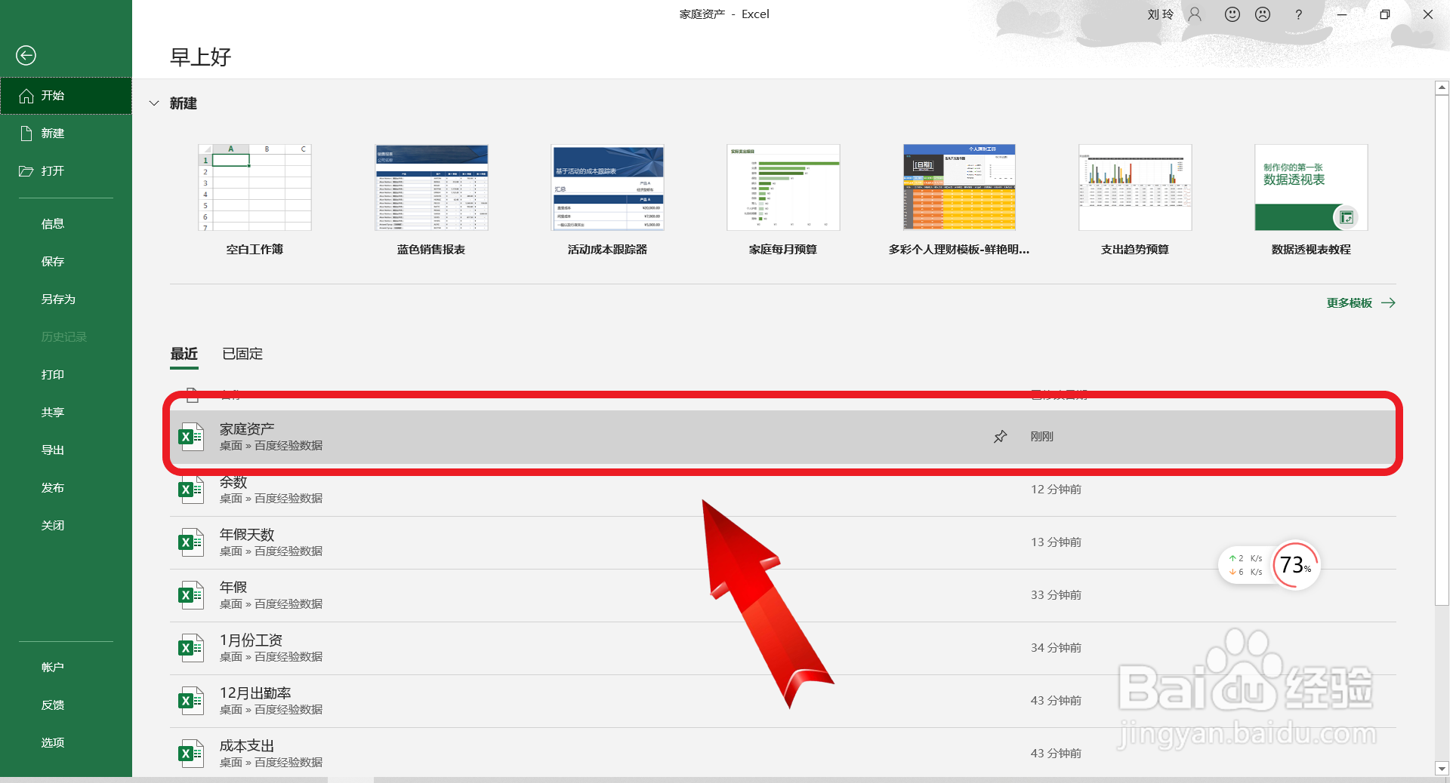The width and height of the screenshot is (1456, 783).
Task: Open the 数据透视表教程 template
Action: [1311, 188]
